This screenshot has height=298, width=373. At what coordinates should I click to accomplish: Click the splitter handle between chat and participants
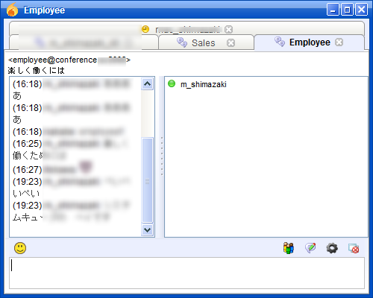pyautogui.click(x=162, y=156)
